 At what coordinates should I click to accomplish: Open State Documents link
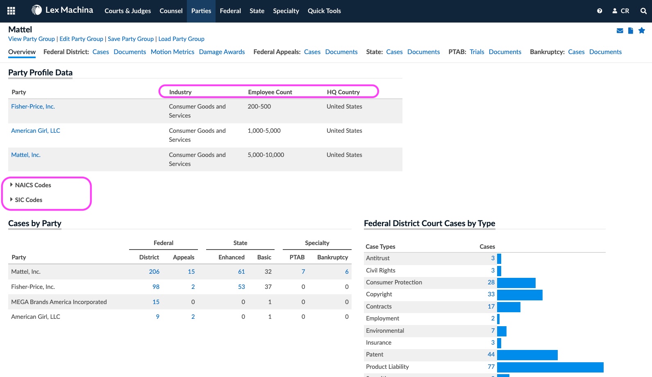(424, 52)
